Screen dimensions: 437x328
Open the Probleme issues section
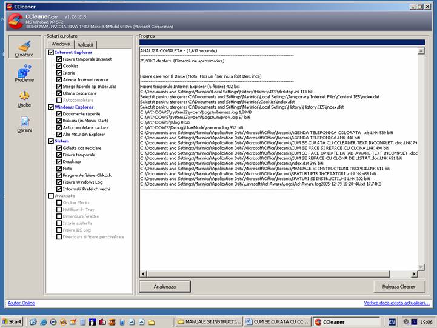24,74
